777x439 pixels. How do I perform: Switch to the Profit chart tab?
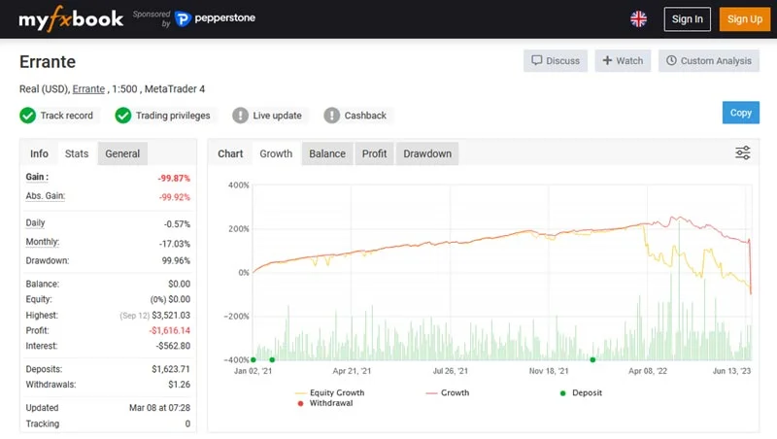(x=374, y=153)
